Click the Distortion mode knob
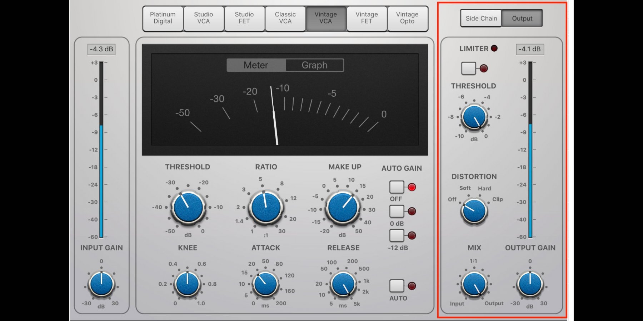Viewport: 643px width, 321px height. click(474, 211)
